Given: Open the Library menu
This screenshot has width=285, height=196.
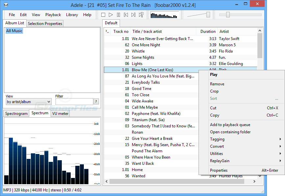Looking at the screenshot, I should tap(72, 15).
